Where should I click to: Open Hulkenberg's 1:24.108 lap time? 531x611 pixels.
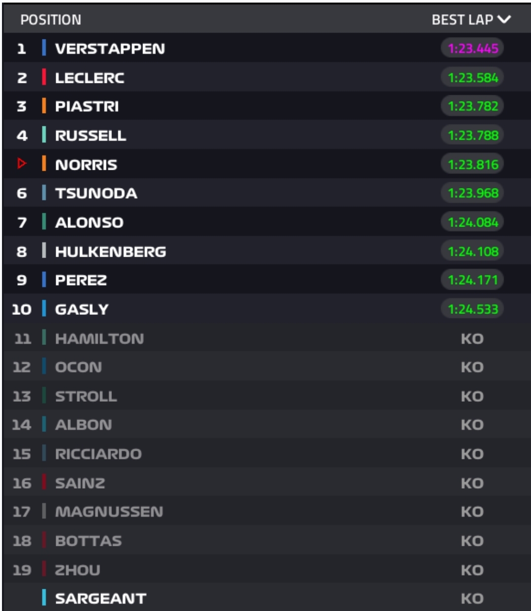tap(472, 251)
